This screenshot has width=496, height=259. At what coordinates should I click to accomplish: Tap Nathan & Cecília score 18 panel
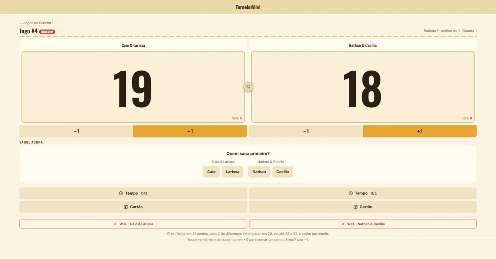pyautogui.click(x=363, y=87)
